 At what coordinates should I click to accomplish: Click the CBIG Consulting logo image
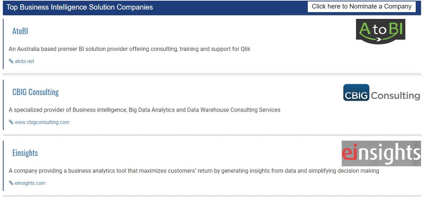[x=381, y=93]
